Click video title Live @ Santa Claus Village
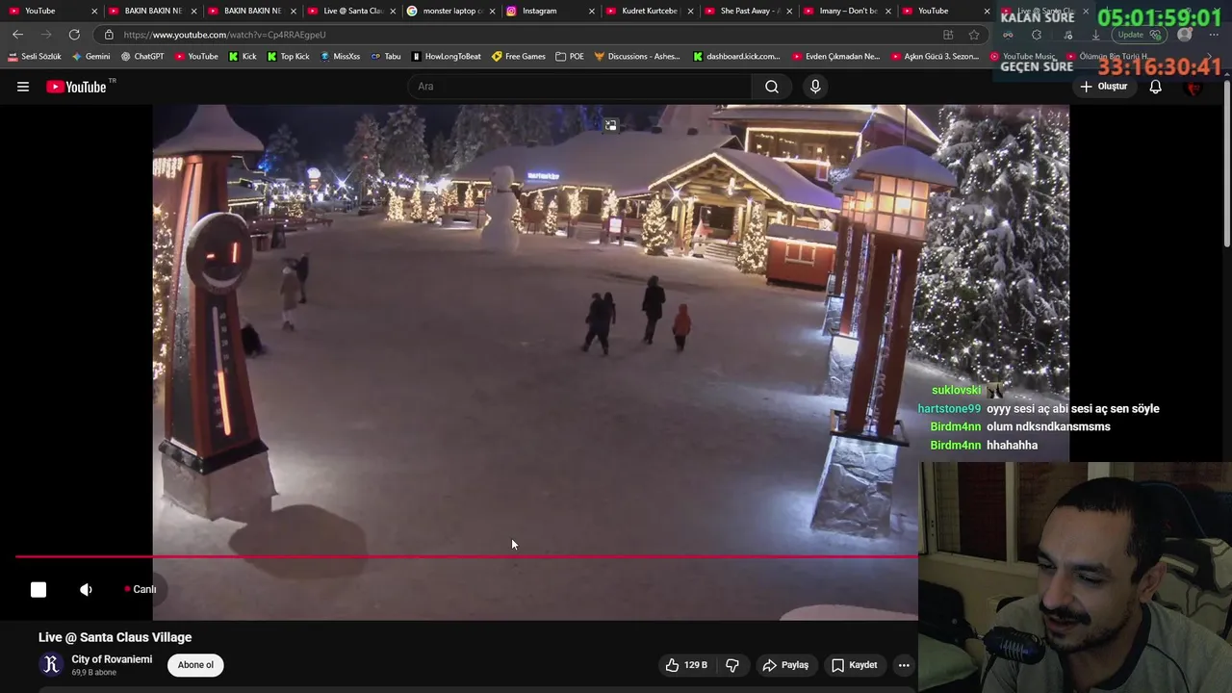1232x693 pixels. pos(115,637)
